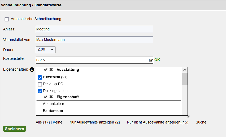The width and height of the screenshot is (226, 137).
Task: Click Nur nicht Ausgewählte anzeigen (15)
Action: point(158,122)
